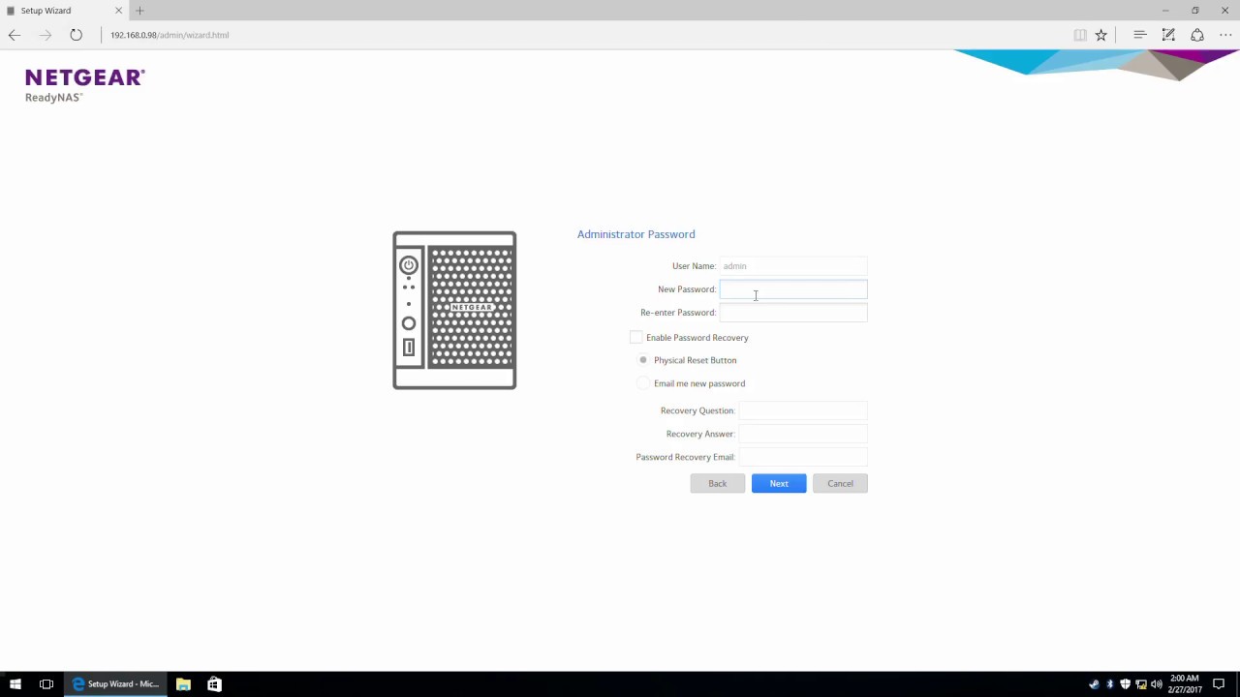Click the Steam icon in system tray
This screenshot has height=697, width=1240.
(x=1095, y=684)
